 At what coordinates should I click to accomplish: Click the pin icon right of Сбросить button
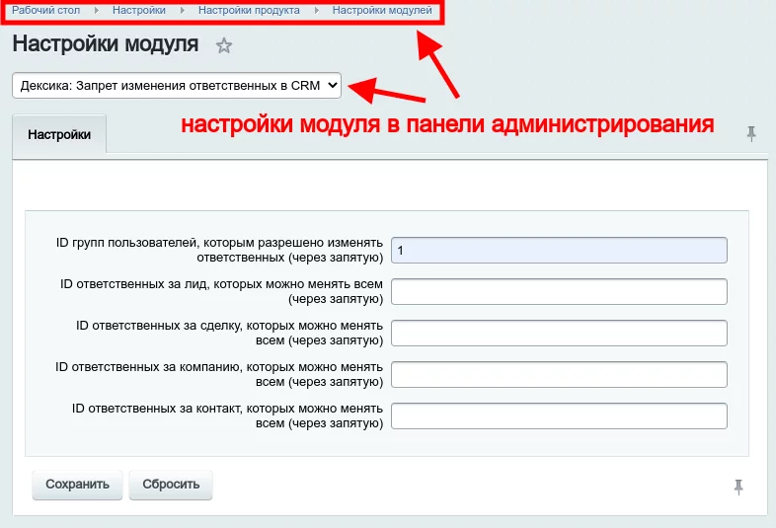click(738, 486)
